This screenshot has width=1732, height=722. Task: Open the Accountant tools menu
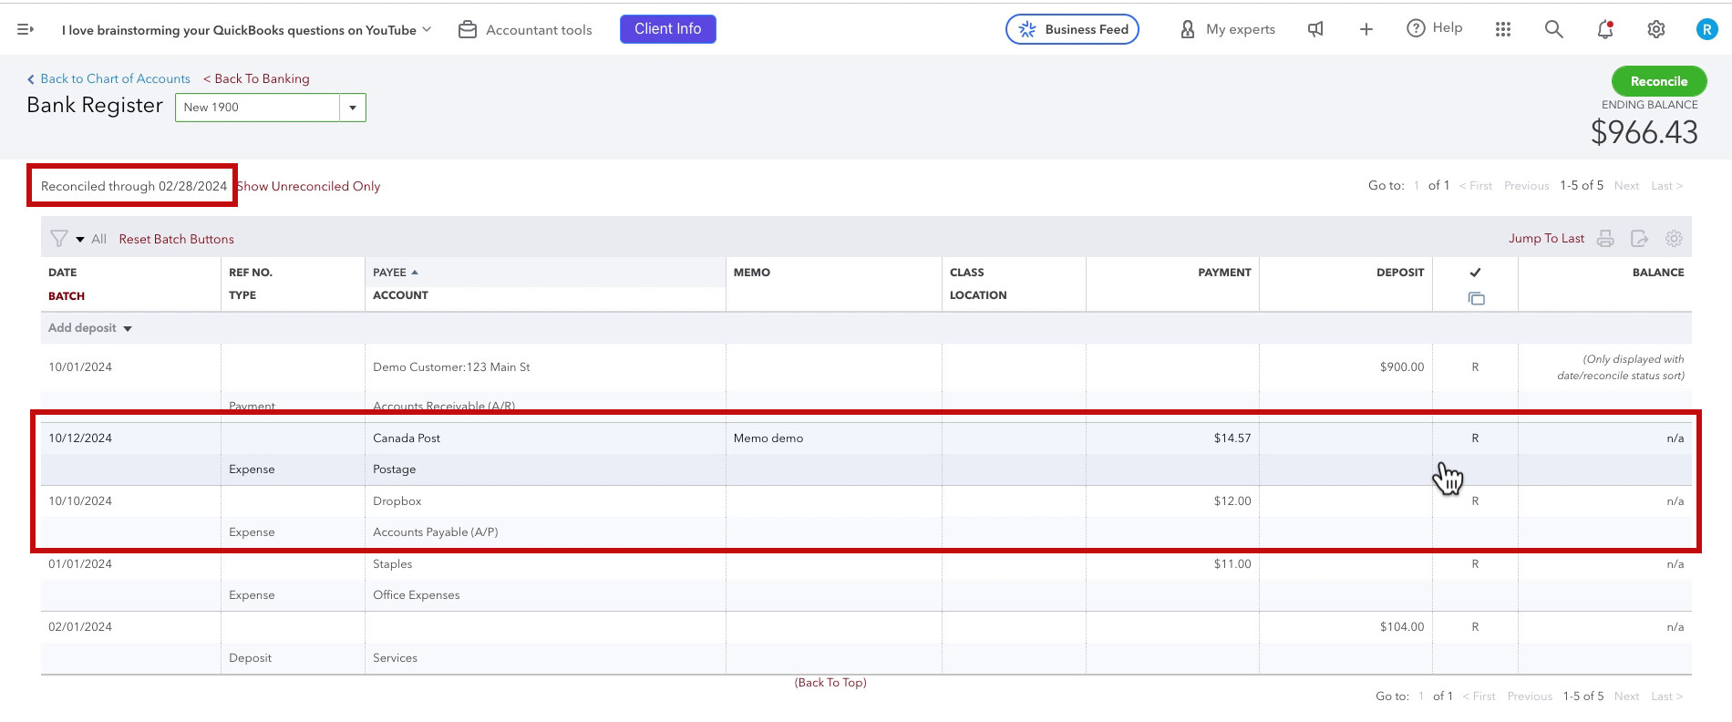(525, 30)
